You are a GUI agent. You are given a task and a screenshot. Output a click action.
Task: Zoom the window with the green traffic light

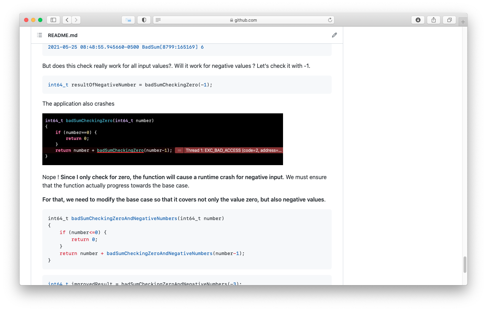click(40, 20)
